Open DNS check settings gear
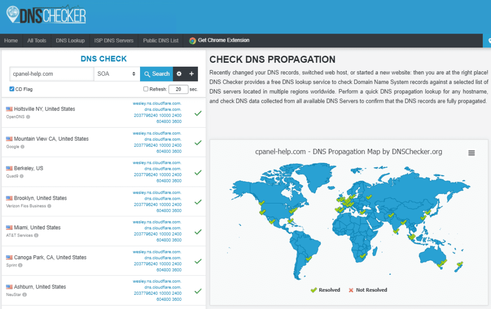 (x=179, y=73)
